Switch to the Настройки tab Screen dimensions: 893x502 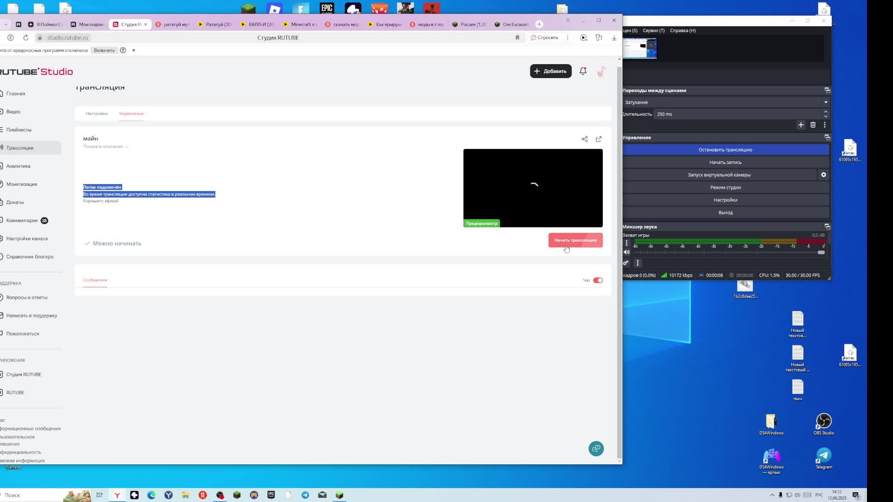coord(97,113)
